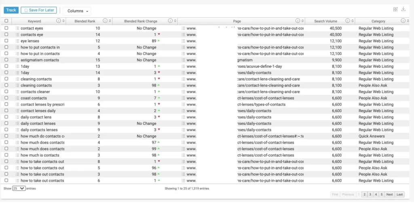Click the download export icon

tap(403, 10)
